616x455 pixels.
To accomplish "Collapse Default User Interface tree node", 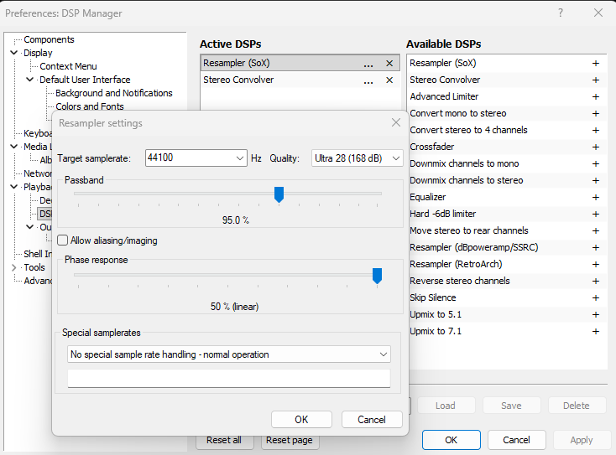I will pyautogui.click(x=30, y=80).
